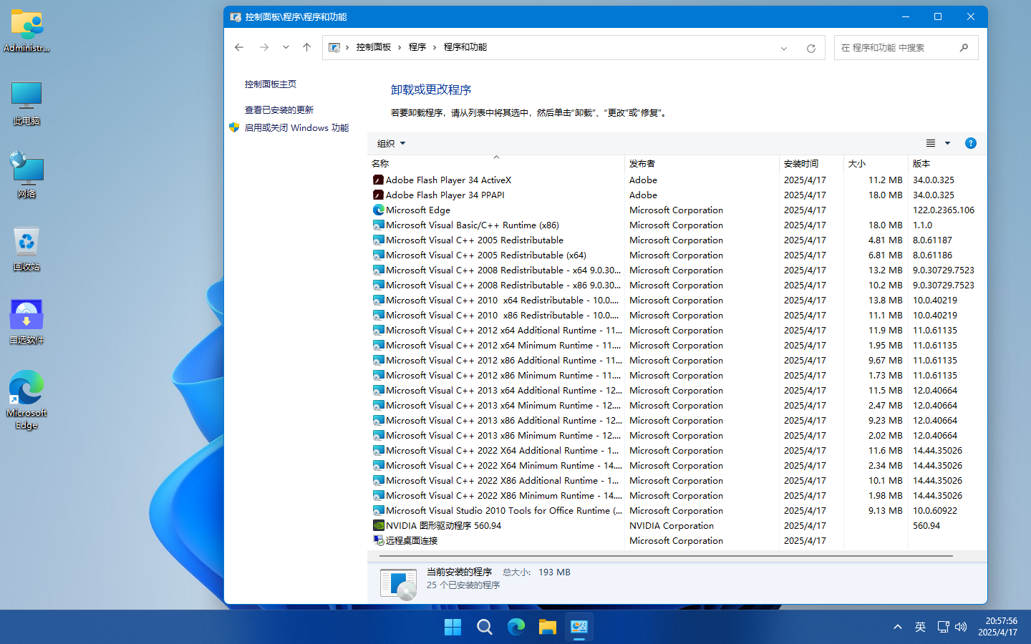The width and height of the screenshot is (1031, 644).
Task: Open the 组织 dropdown menu
Action: (392, 143)
